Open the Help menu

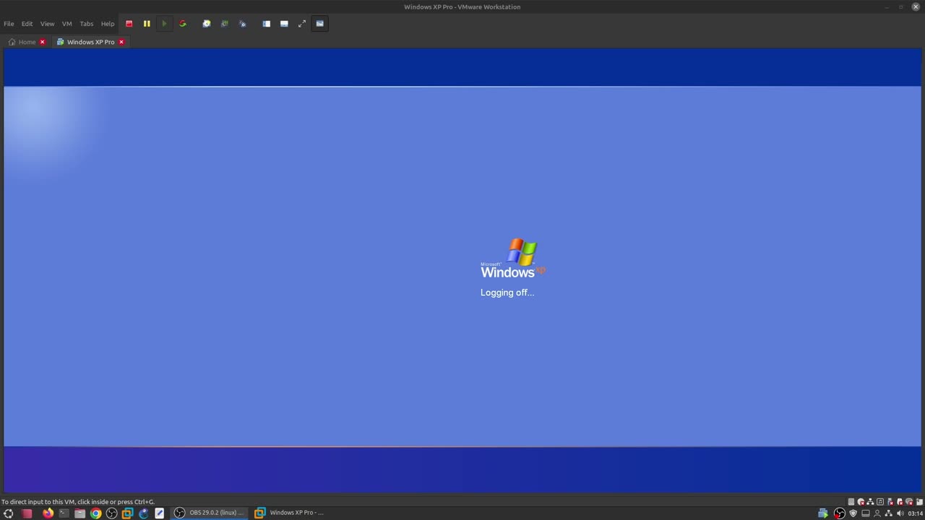point(108,24)
